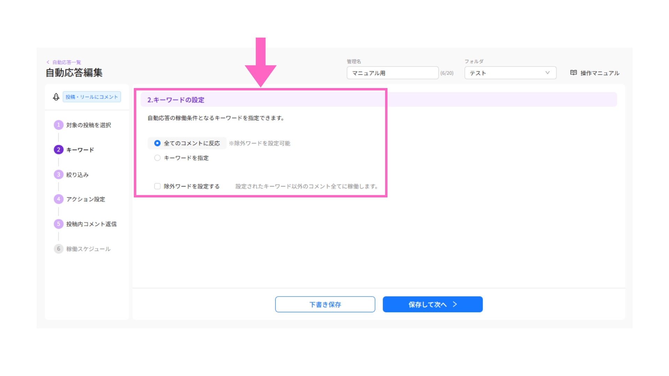Click the ※除外ワードを設定可能 note
Image resolution: width=669 pixels, height=376 pixels.
260,143
